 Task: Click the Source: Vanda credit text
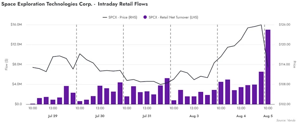[287, 120]
